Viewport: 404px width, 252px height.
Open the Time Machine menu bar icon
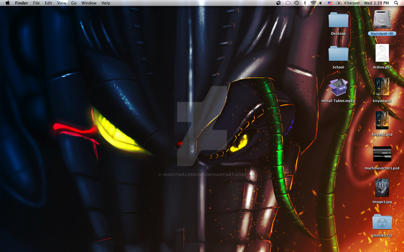[x=297, y=3]
